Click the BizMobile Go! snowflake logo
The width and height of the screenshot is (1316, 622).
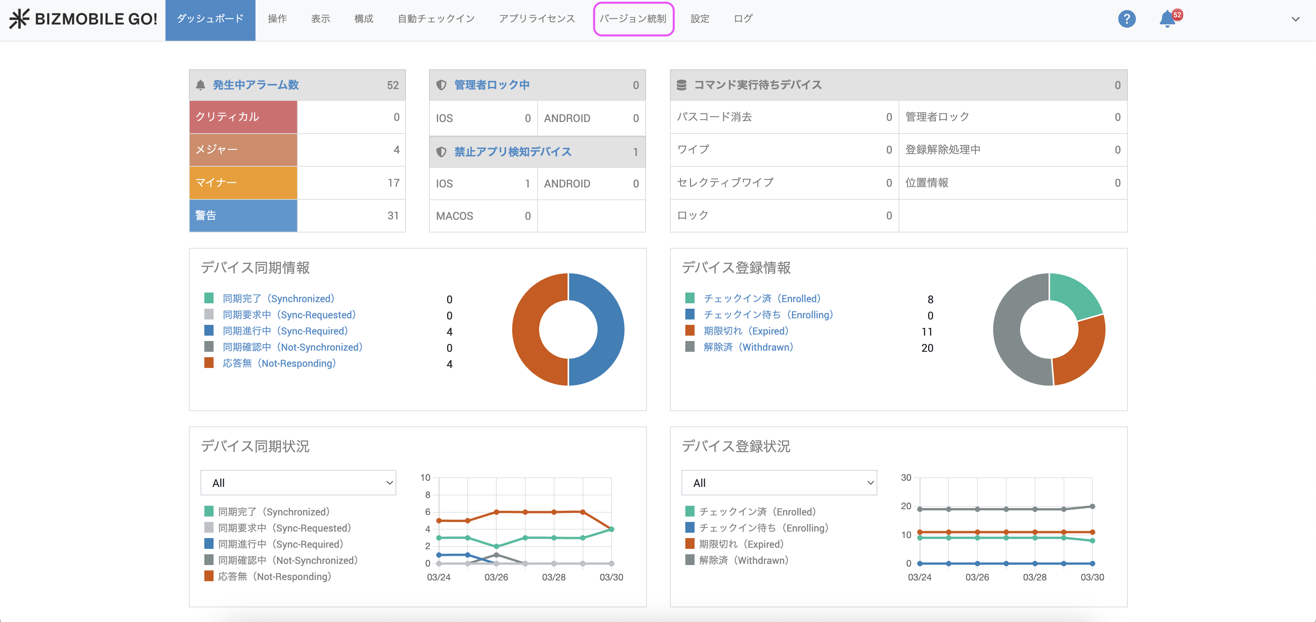tap(19, 19)
